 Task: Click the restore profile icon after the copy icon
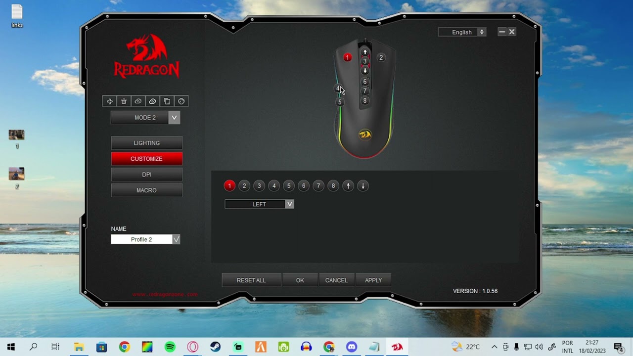[x=181, y=101]
